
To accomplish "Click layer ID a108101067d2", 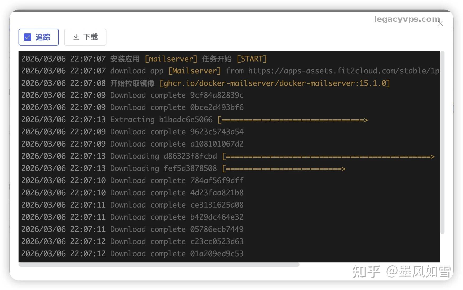I will pos(217,144).
